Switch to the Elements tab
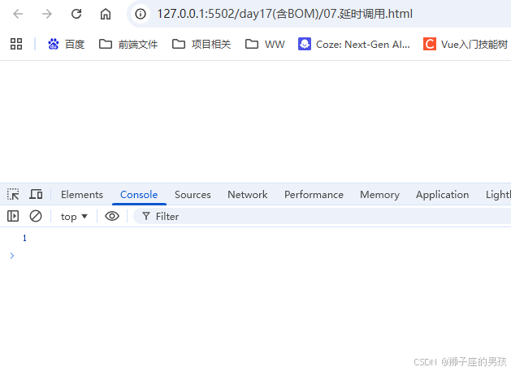Screen dimensions: 511x371 82,195
